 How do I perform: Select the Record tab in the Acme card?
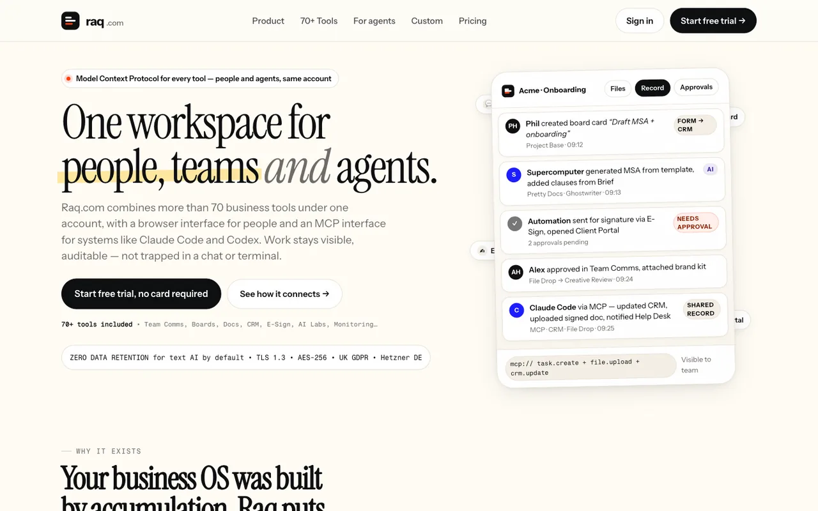coord(652,88)
